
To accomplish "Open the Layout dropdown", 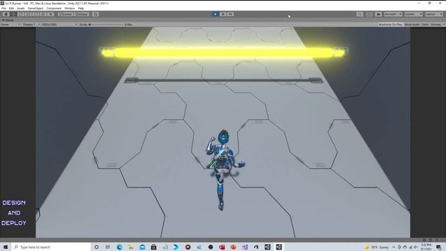I will (434, 14).
